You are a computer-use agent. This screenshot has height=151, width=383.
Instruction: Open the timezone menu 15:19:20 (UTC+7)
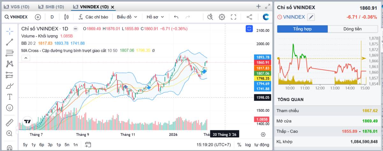tap(214, 145)
